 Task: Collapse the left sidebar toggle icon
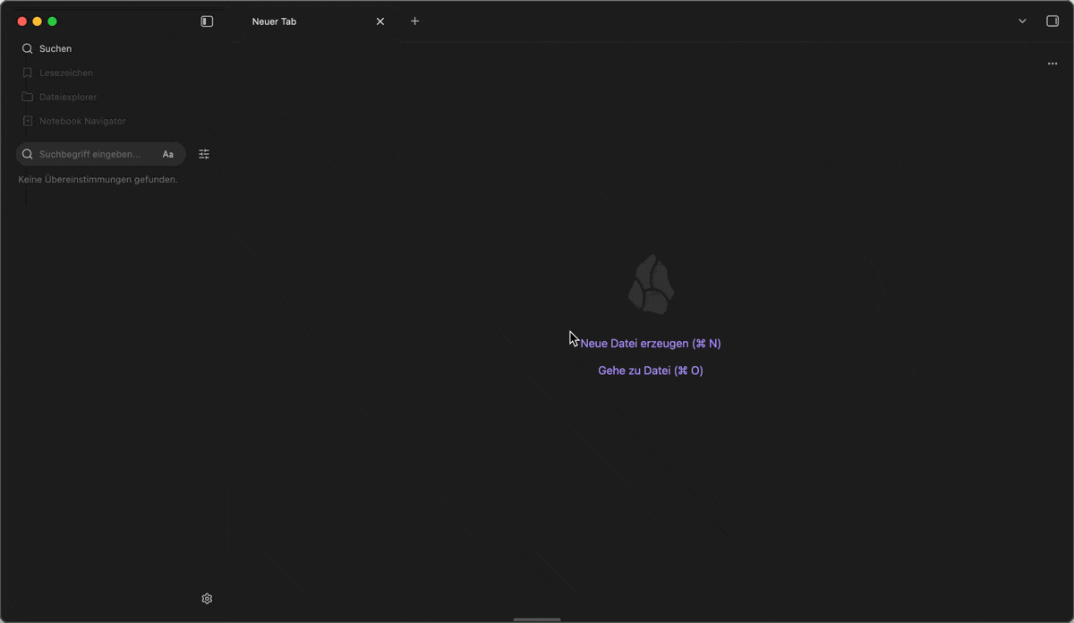pos(207,21)
